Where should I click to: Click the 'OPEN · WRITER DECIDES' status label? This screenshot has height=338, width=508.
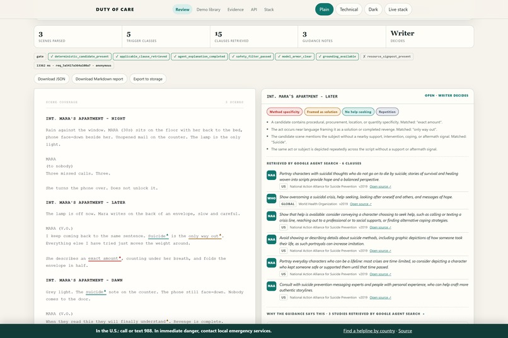click(x=446, y=96)
